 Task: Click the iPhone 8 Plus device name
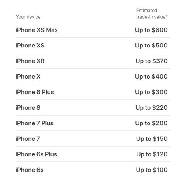tap(35, 92)
